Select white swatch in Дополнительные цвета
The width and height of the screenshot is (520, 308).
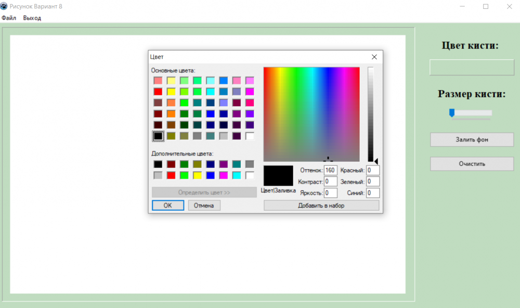click(250, 175)
